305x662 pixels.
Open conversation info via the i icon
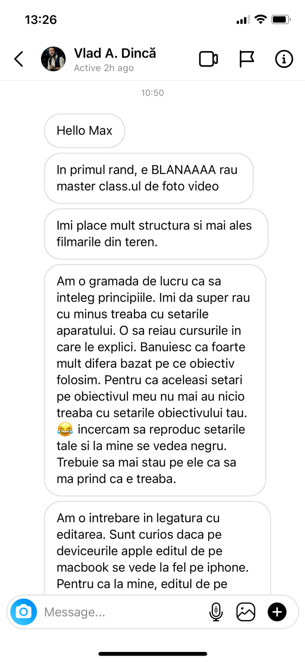click(284, 59)
